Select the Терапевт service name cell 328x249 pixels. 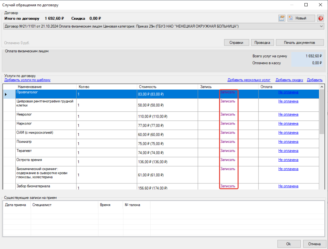(46, 153)
